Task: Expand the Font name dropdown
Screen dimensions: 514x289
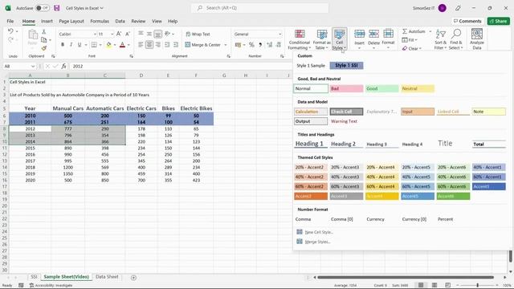Action: (95, 34)
